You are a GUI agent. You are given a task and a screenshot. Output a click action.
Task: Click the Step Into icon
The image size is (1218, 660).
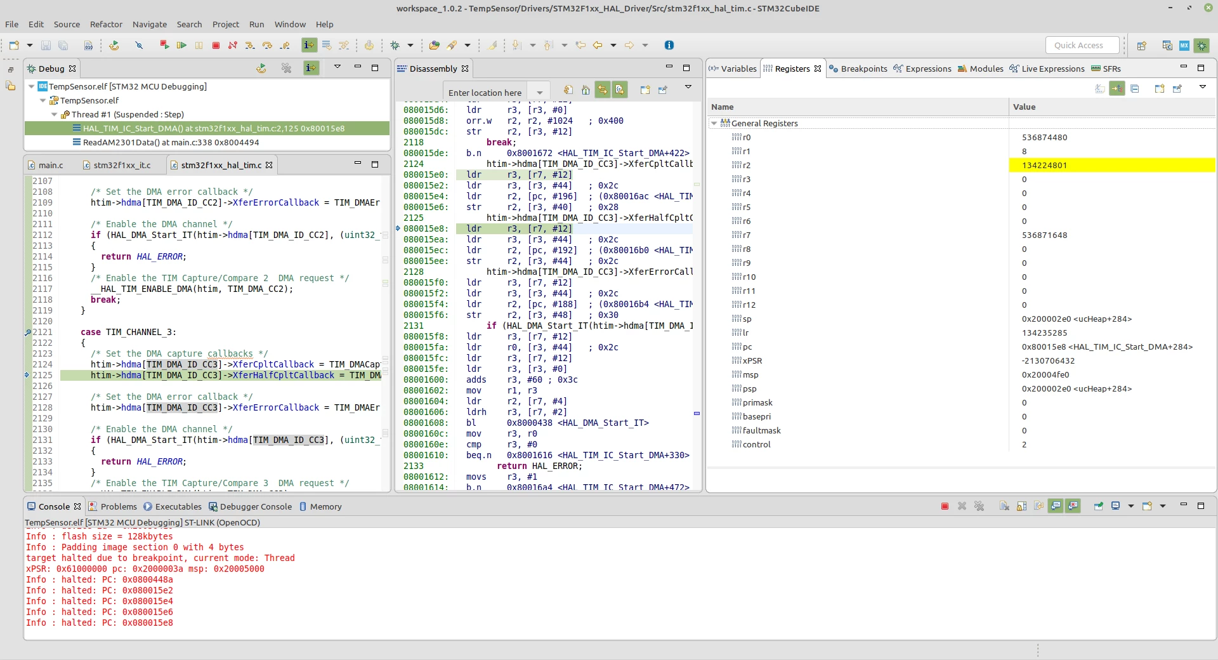click(250, 45)
